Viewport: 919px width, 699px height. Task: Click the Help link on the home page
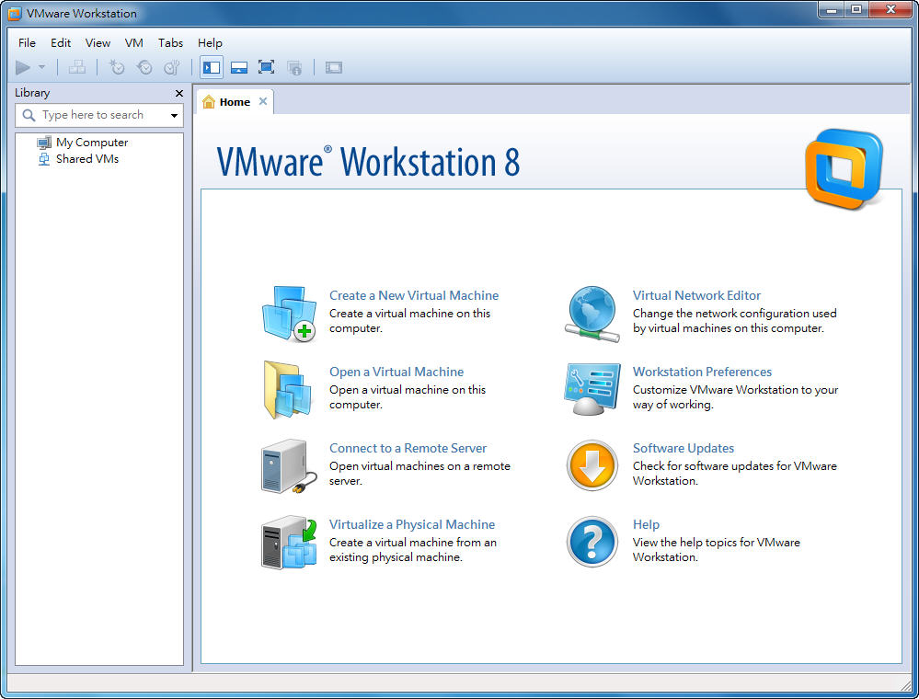646,524
